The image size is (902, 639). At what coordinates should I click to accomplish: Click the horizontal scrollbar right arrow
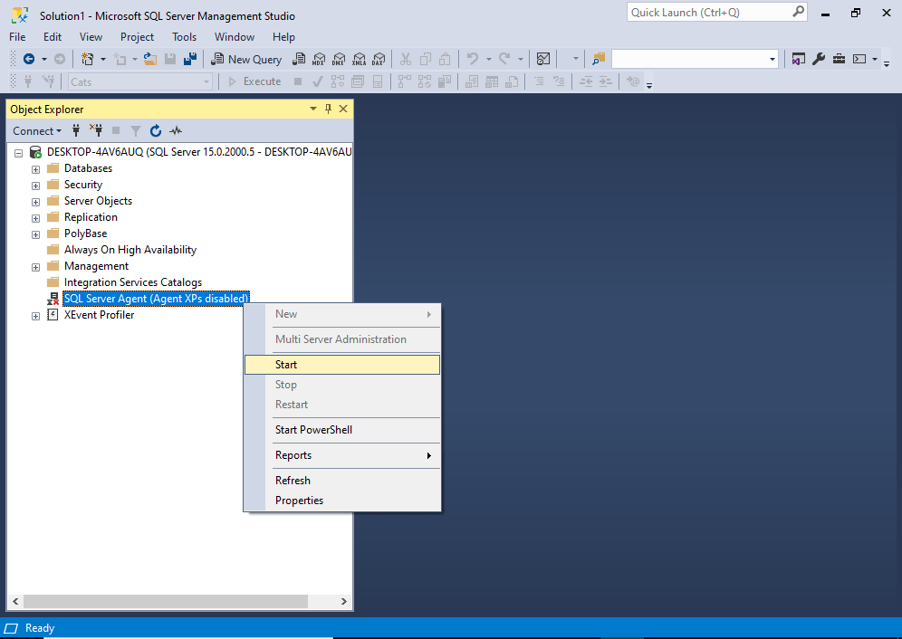click(x=342, y=600)
